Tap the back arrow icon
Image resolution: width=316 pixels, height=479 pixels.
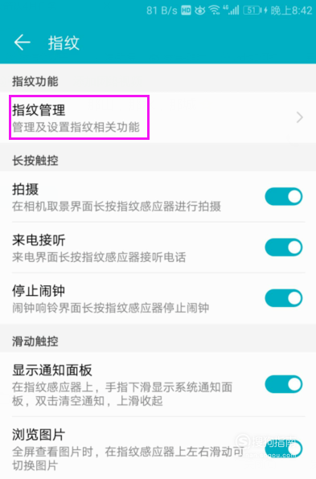click(x=22, y=42)
